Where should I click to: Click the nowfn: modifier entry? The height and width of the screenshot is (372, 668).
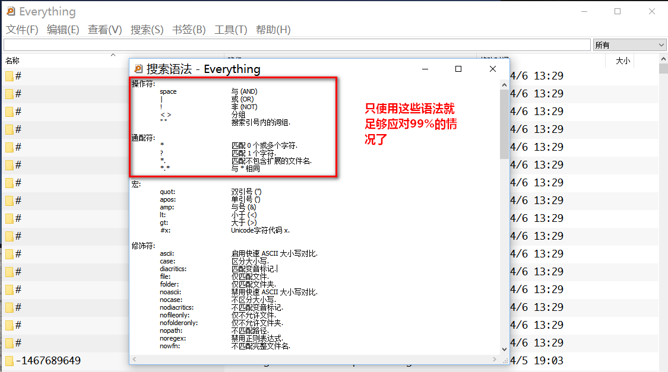point(170,346)
